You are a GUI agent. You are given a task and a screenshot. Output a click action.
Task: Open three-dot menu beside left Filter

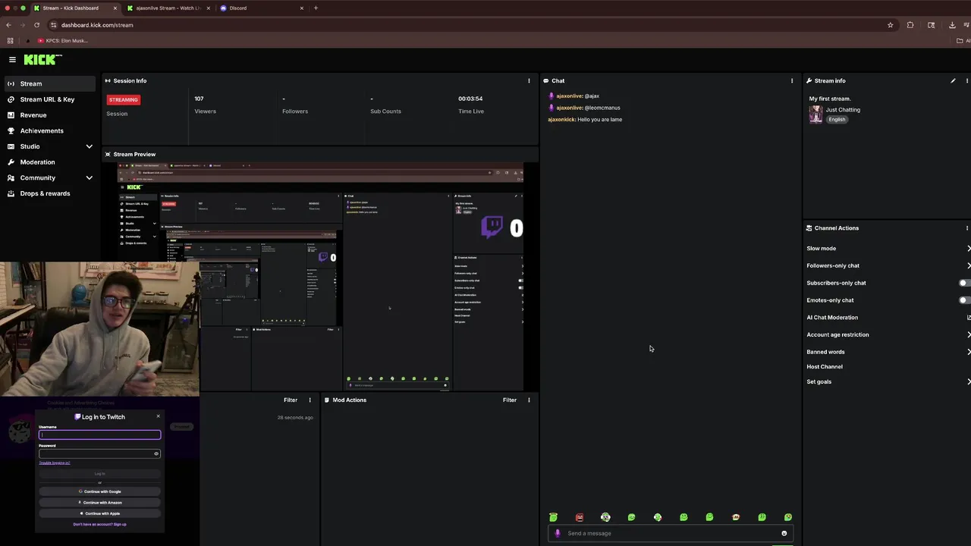310,400
